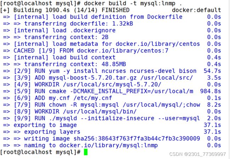The height and width of the screenshot is (159, 230).
Task: Select the Building 1090.4s FINISHED line
Action: coord(65,10)
